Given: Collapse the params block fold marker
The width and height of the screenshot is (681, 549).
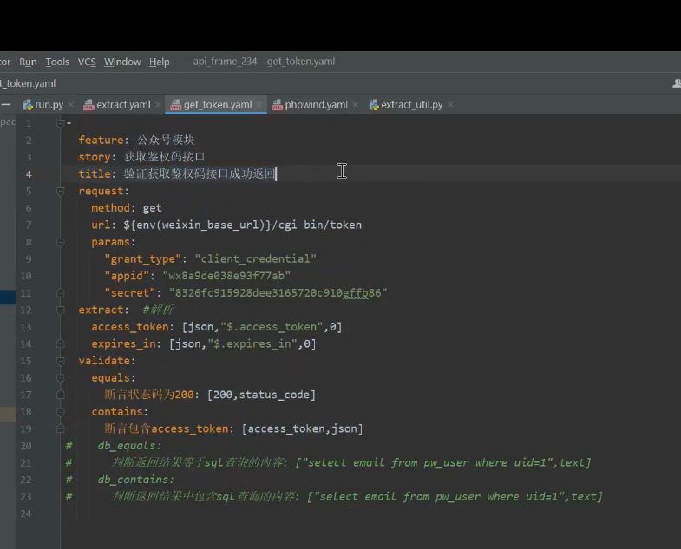Looking at the screenshot, I should point(61,242).
